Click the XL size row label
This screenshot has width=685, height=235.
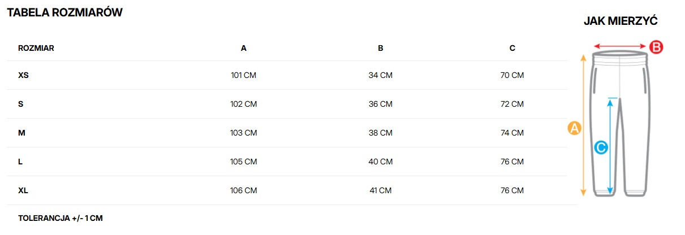pyautogui.click(x=23, y=190)
